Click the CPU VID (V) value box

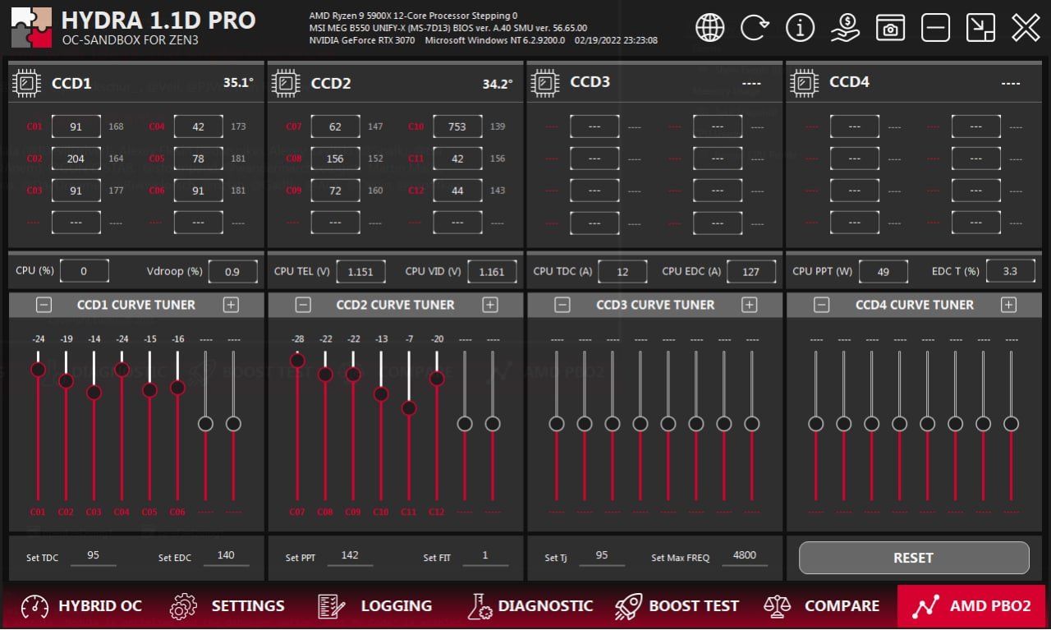492,272
